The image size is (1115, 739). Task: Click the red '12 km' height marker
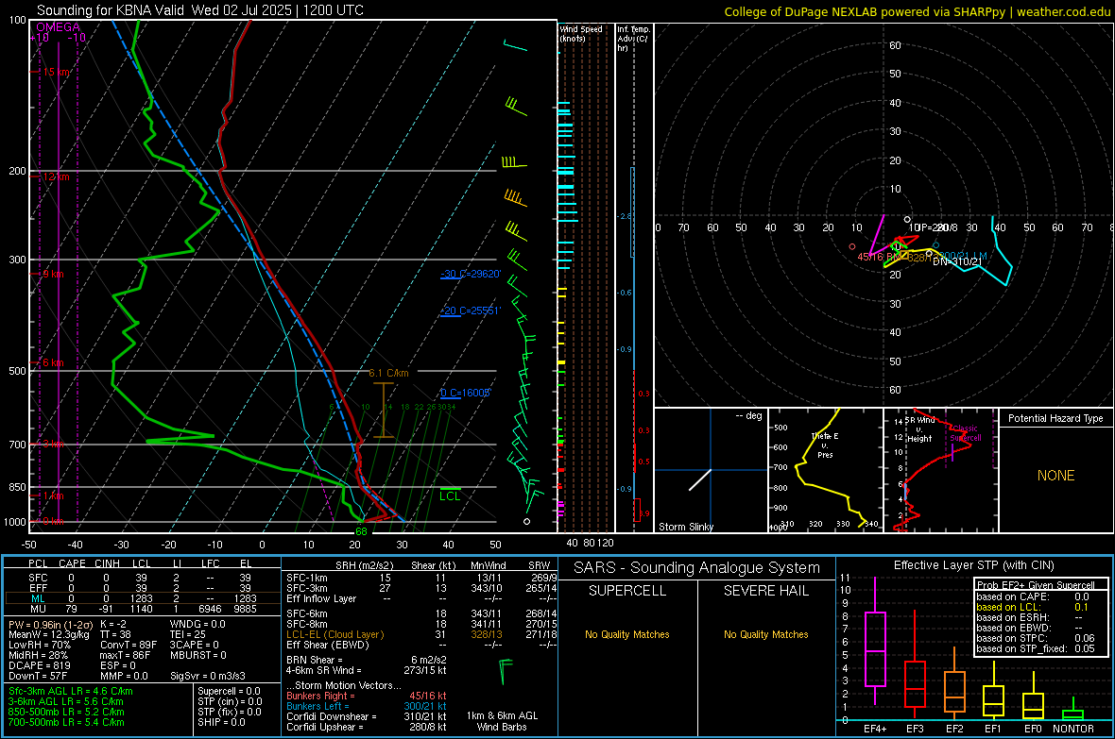pyautogui.click(x=56, y=176)
